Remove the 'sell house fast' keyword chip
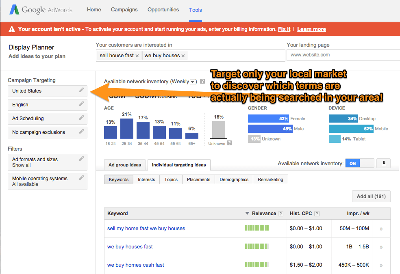 [137, 55]
